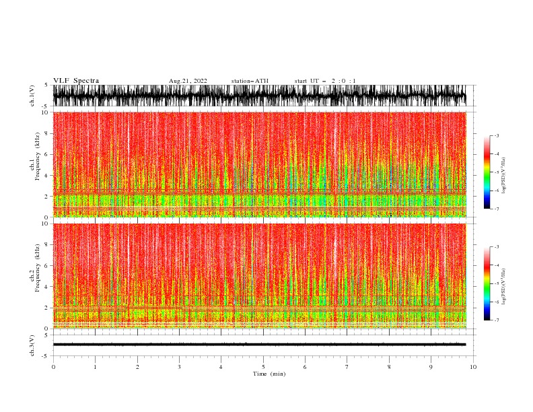Click the "5" tick on the time axis
The width and height of the screenshot is (533, 412).
pyautogui.click(x=263, y=367)
